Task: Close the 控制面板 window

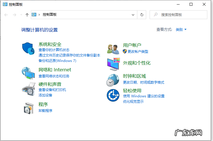Action: click(204, 4)
